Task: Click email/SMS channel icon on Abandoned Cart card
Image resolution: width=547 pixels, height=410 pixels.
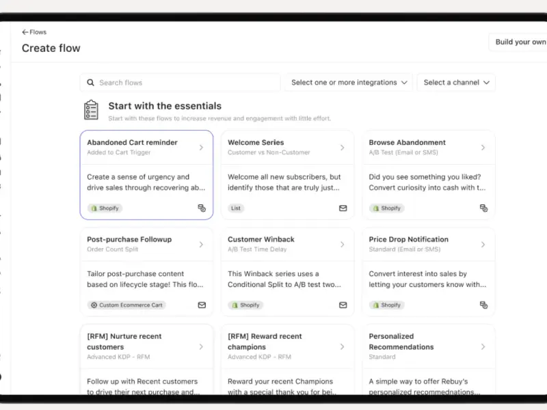Action: (x=202, y=208)
